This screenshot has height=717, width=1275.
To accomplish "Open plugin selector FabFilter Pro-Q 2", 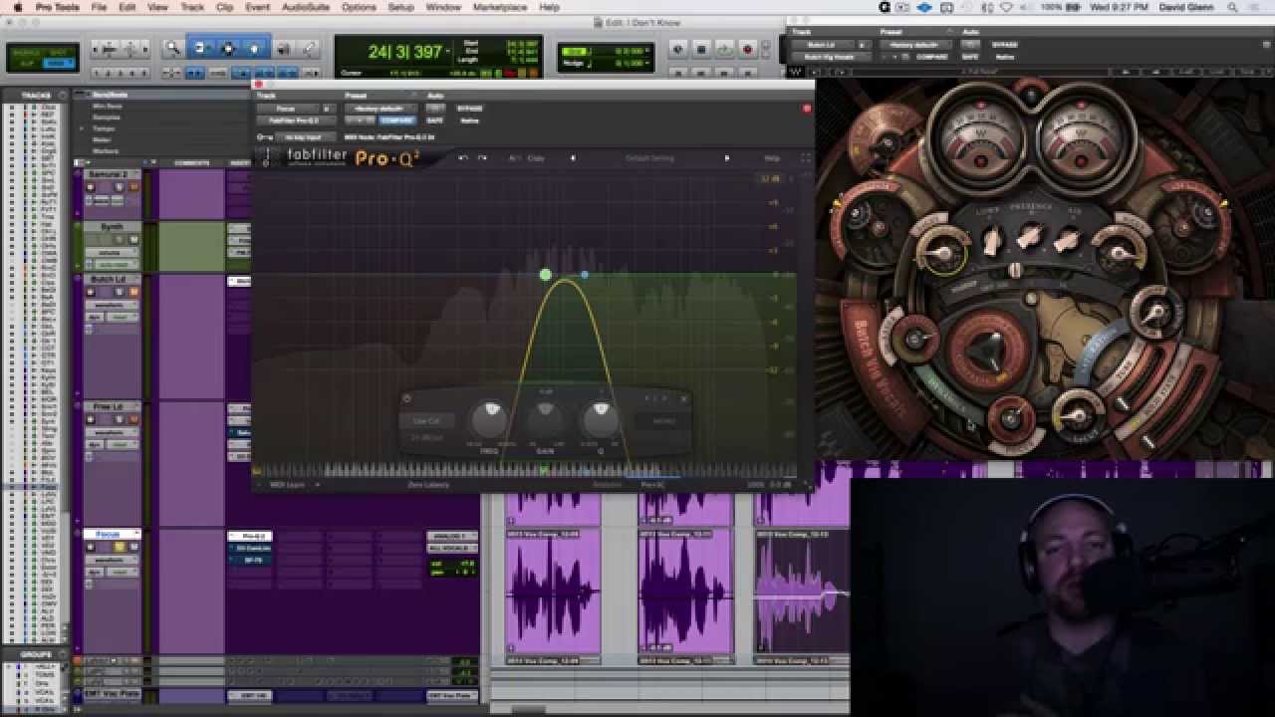I will pos(296,120).
